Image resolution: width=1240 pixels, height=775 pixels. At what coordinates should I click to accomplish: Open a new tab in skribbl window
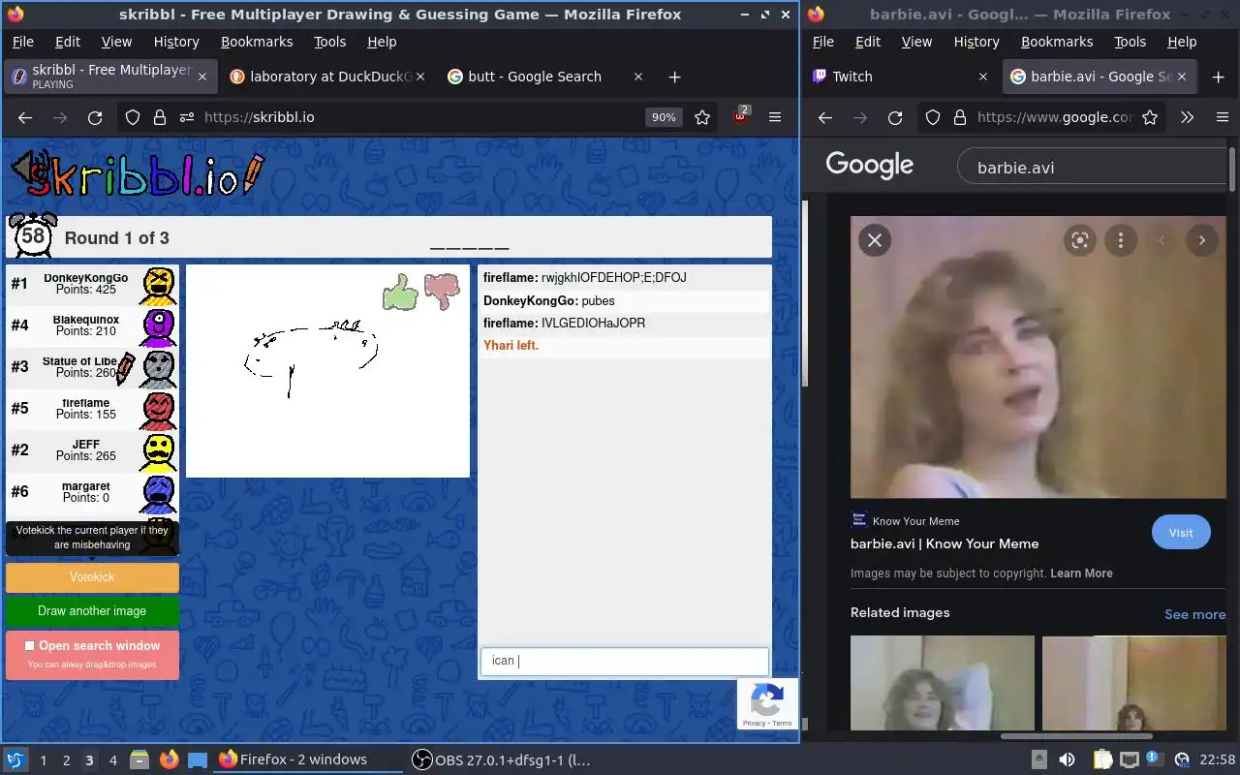(675, 77)
